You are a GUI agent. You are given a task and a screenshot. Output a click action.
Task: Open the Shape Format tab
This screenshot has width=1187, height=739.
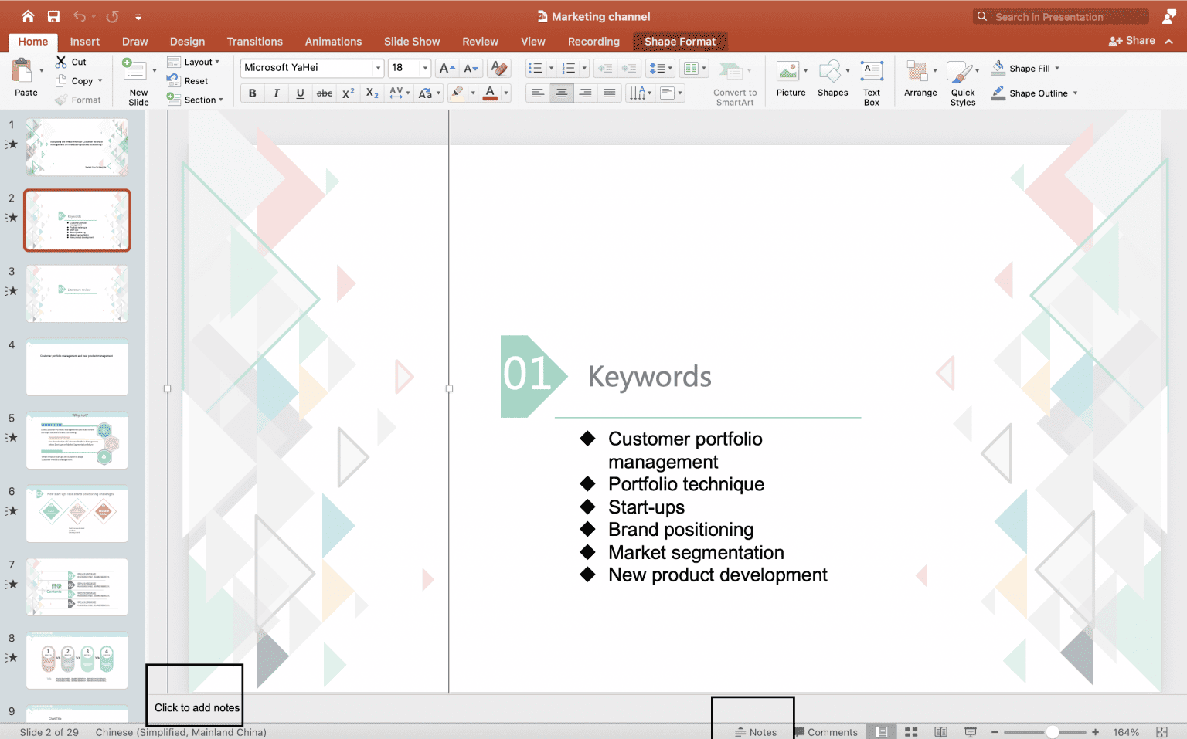680,41
